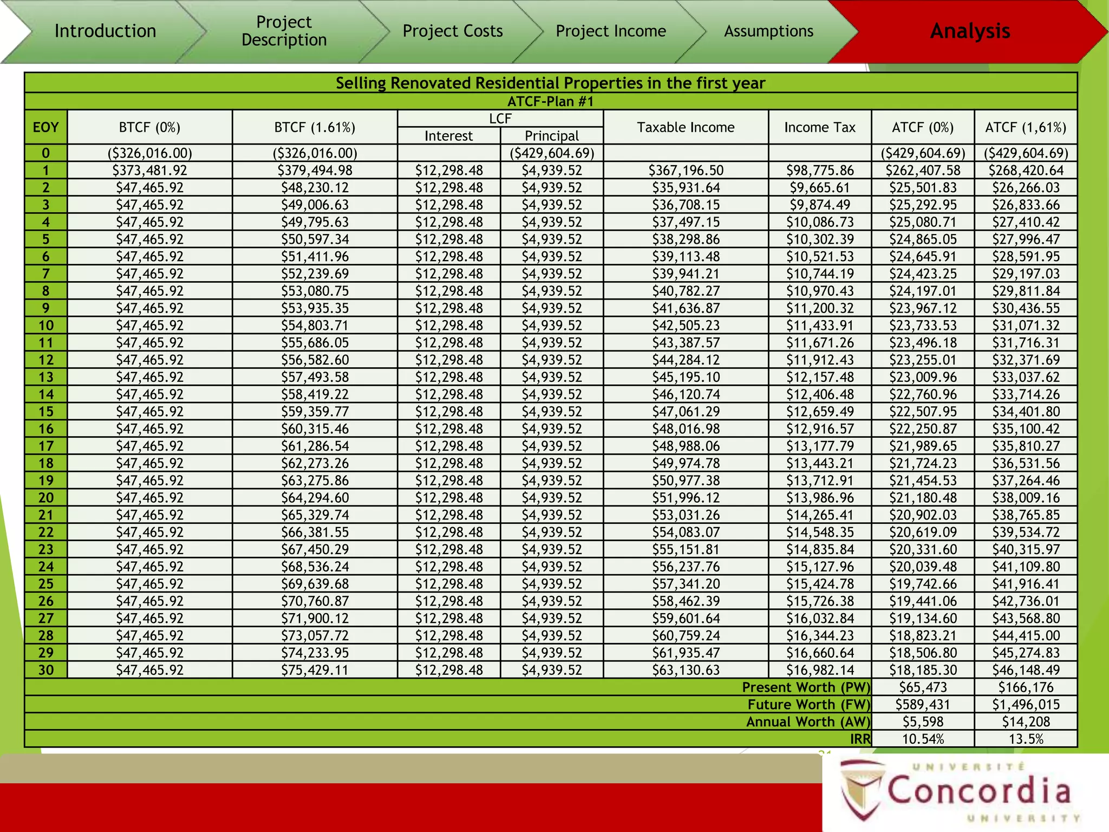Screen dimensions: 1109x832
Task: Click income tax $10,086.73
Action: click(x=820, y=222)
